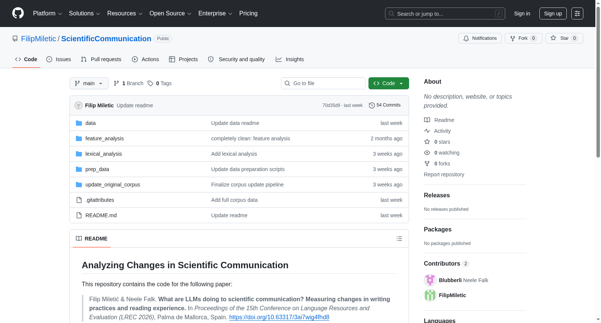Open the update_original_corpus folder name
This screenshot has width=601, height=323.
(113, 185)
